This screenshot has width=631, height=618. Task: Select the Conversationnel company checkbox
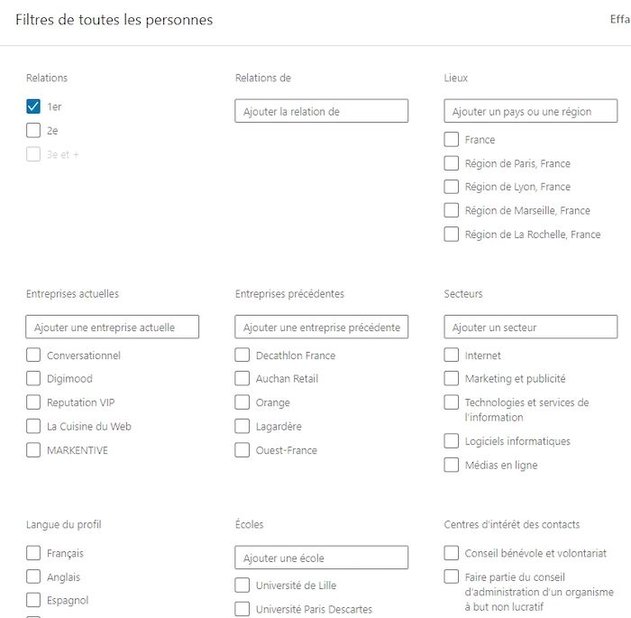(33, 355)
